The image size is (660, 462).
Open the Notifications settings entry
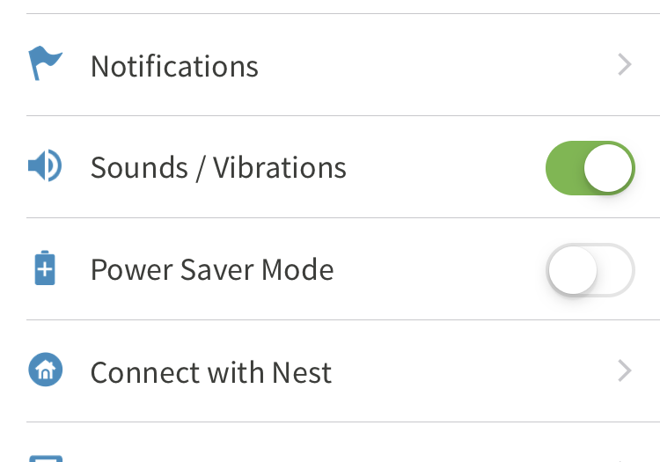point(174,66)
